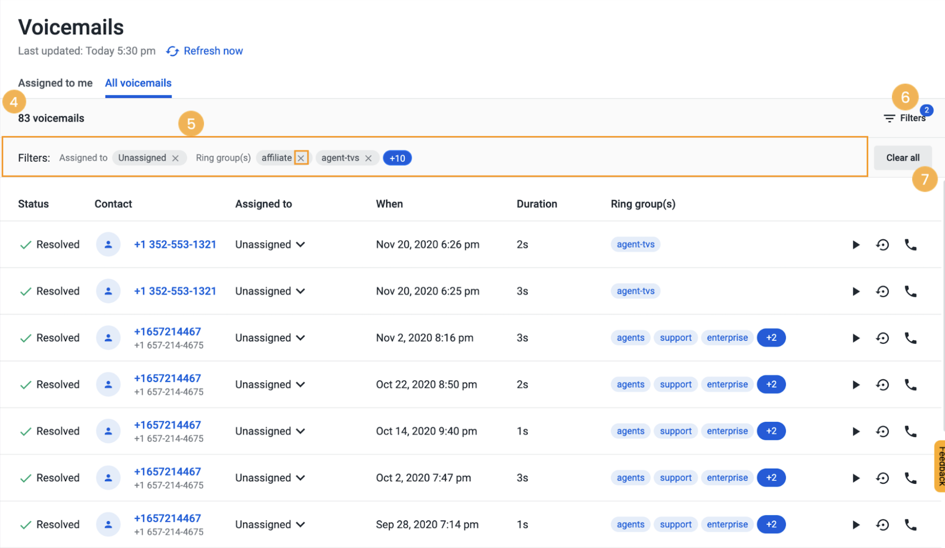
Task: Click the When column header
Action: [x=389, y=204]
